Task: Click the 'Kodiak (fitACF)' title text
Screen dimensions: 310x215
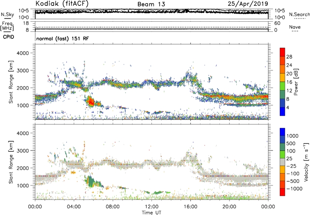Action: click(x=62, y=3)
